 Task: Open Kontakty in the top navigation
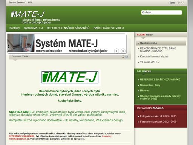click(15, 28)
